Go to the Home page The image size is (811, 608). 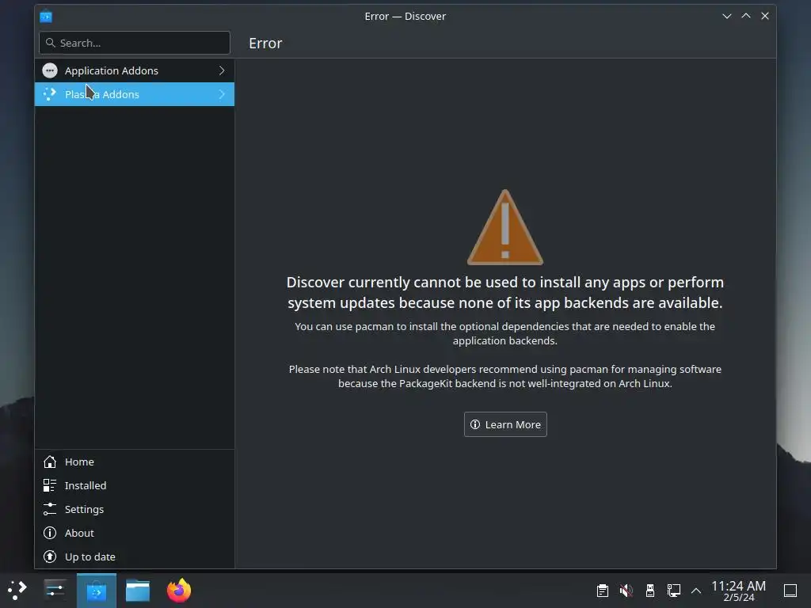pyautogui.click(x=135, y=462)
